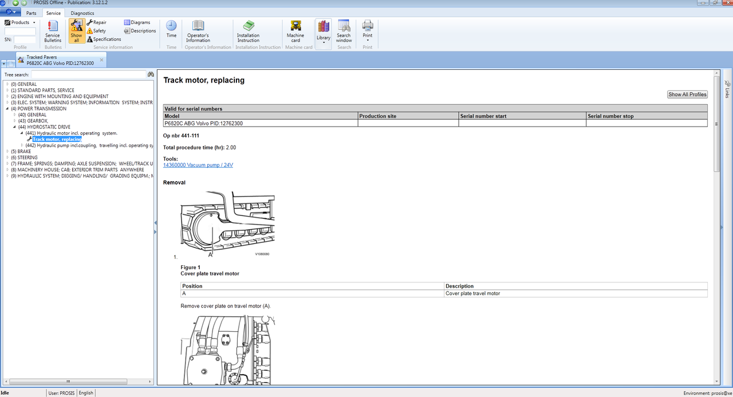Viewport: 733px width, 397px height.
Task: Toggle the Descriptions filter
Action: [140, 31]
